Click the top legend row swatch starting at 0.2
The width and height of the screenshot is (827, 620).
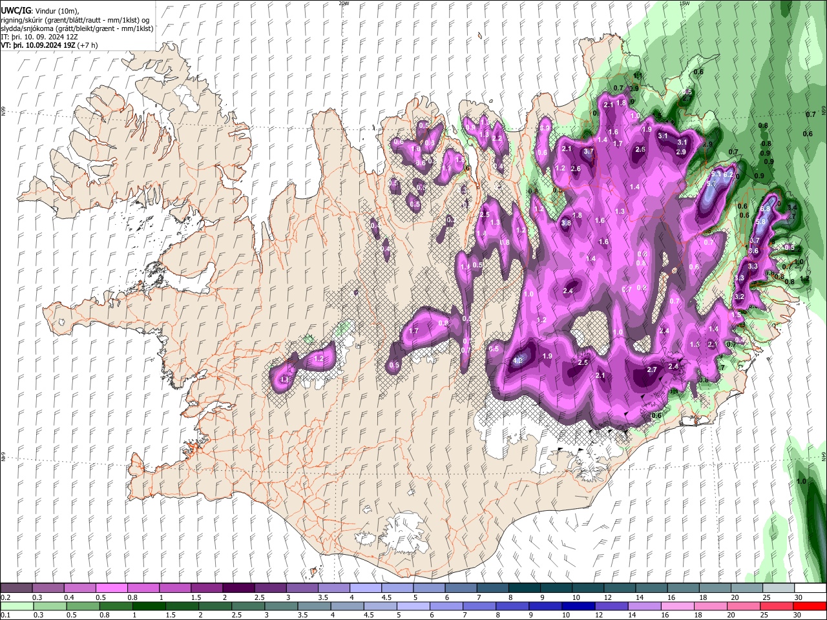16,588
